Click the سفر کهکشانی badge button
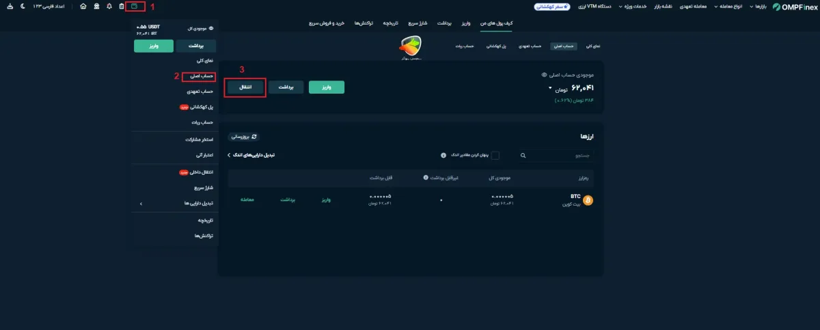This screenshot has width=820, height=330. [x=551, y=6]
